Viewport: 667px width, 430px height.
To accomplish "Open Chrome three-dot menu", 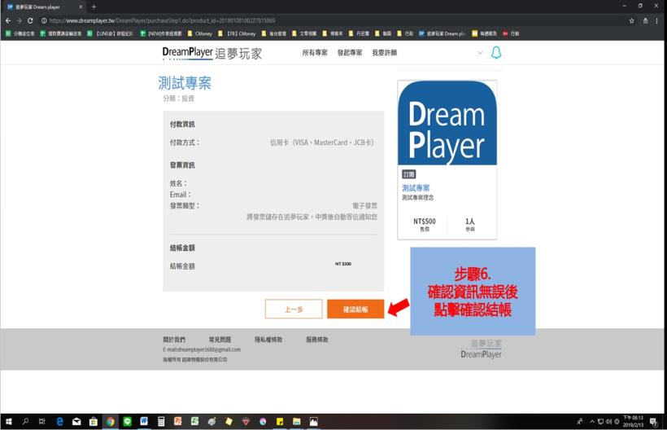I will click(x=657, y=20).
